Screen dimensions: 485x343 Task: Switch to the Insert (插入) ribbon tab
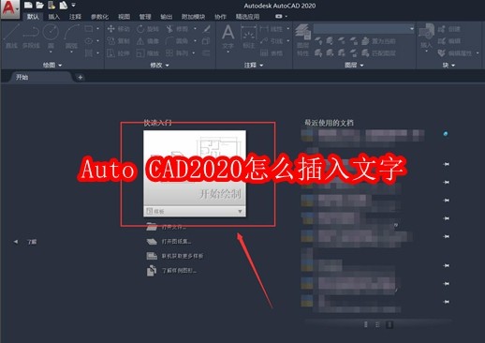pyautogui.click(x=53, y=17)
